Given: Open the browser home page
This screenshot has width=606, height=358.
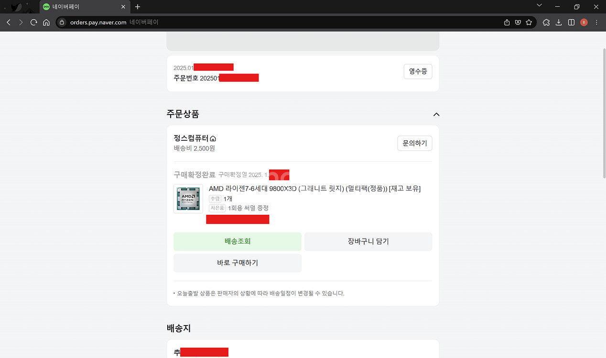Looking at the screenshot, I should [x=46, y=22].
